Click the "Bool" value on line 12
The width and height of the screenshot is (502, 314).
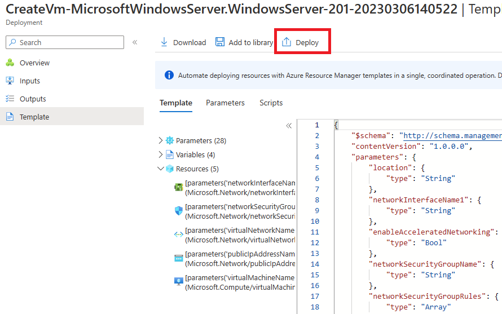click(x=434, y=242)
